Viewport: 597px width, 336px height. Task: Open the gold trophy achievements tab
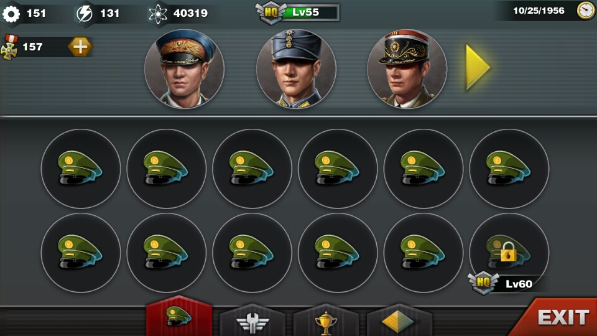(x=325, y=321)
